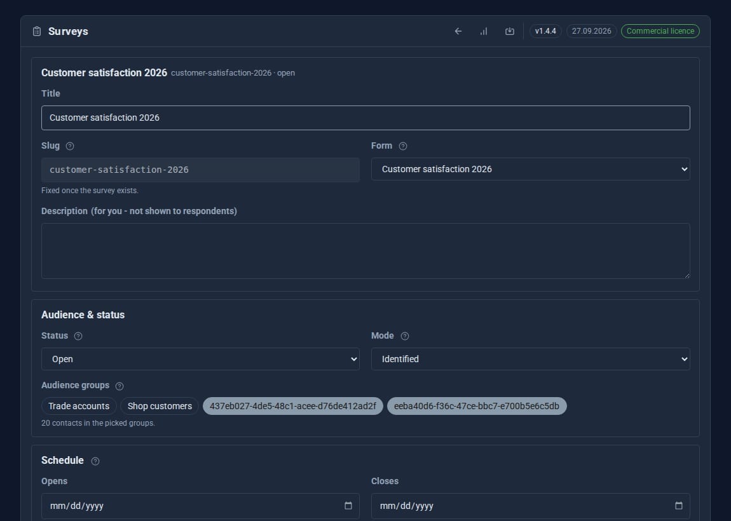This screenshot has width=731, height=521.
Task: Click the back arrow icon in header
Action: coord(458,31)
